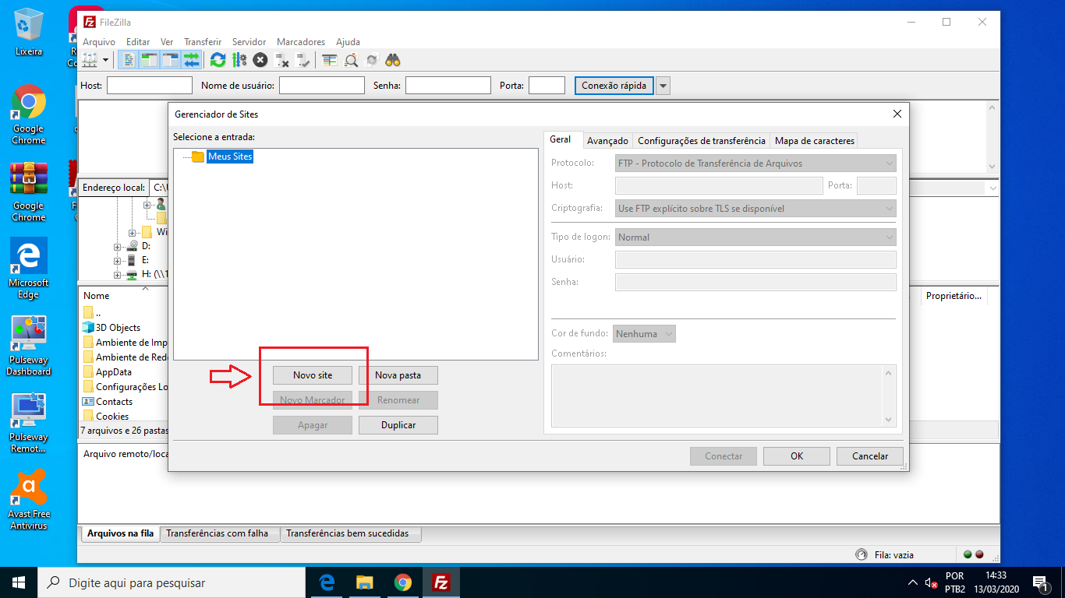Toggle the directory comparison magnifier icon
Image resolution: width=1065 pixels, height=598 pixels.
(352, 60)
